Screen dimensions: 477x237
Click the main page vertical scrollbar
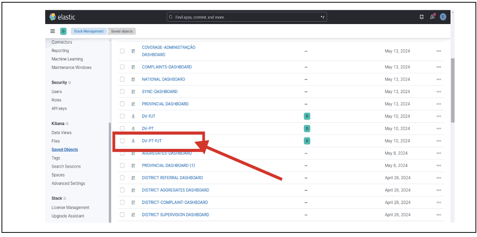click(452, 90)
